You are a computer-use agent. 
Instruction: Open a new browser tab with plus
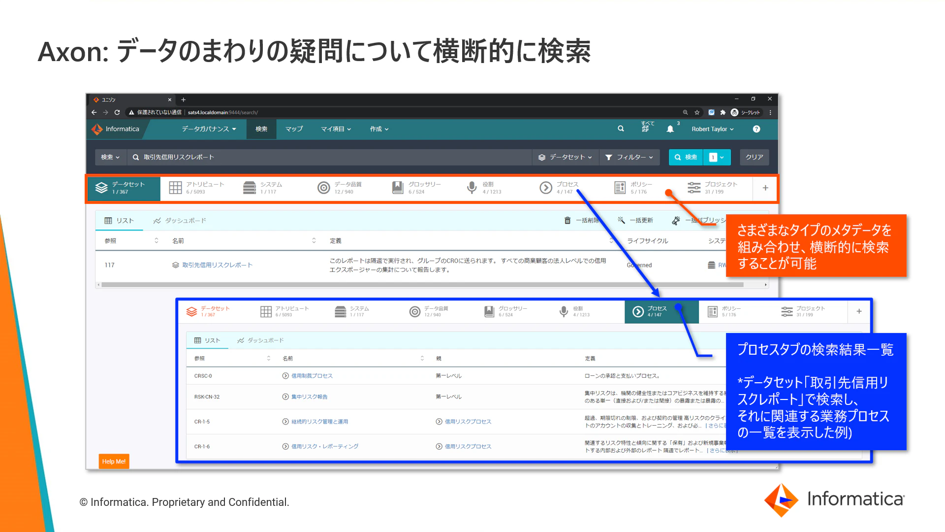(183, 100)
